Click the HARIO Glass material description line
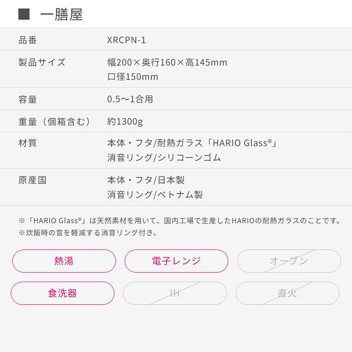 192,143
